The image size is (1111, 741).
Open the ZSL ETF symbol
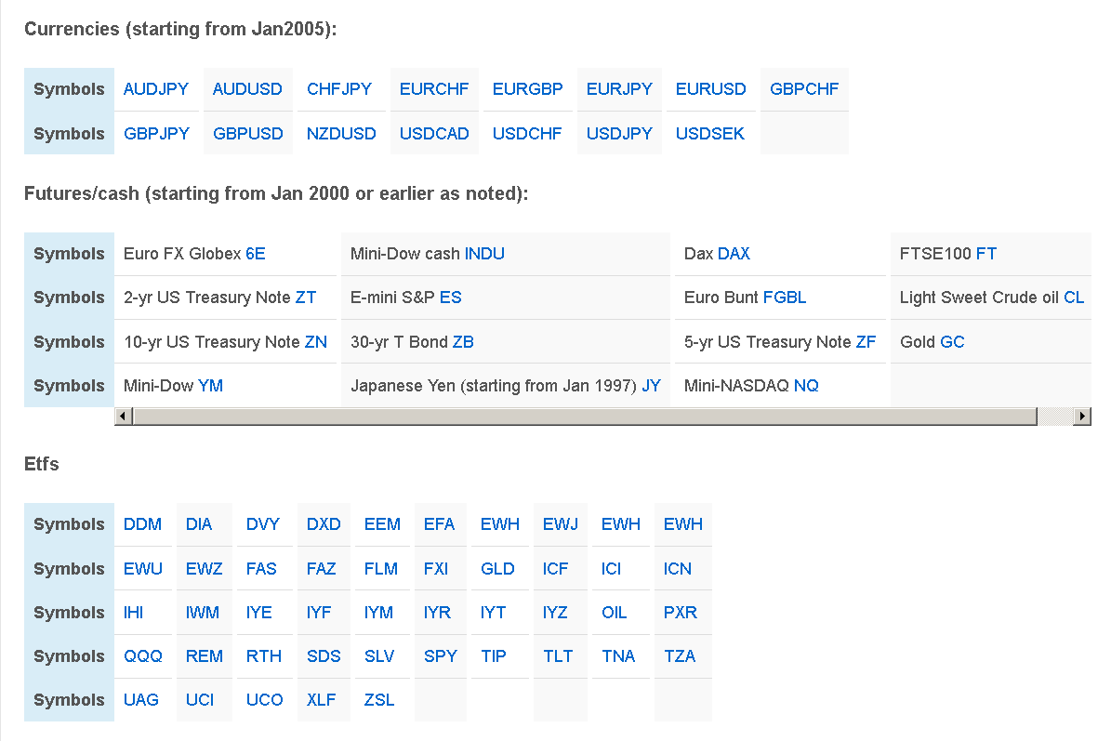click(x=379, y=701)
